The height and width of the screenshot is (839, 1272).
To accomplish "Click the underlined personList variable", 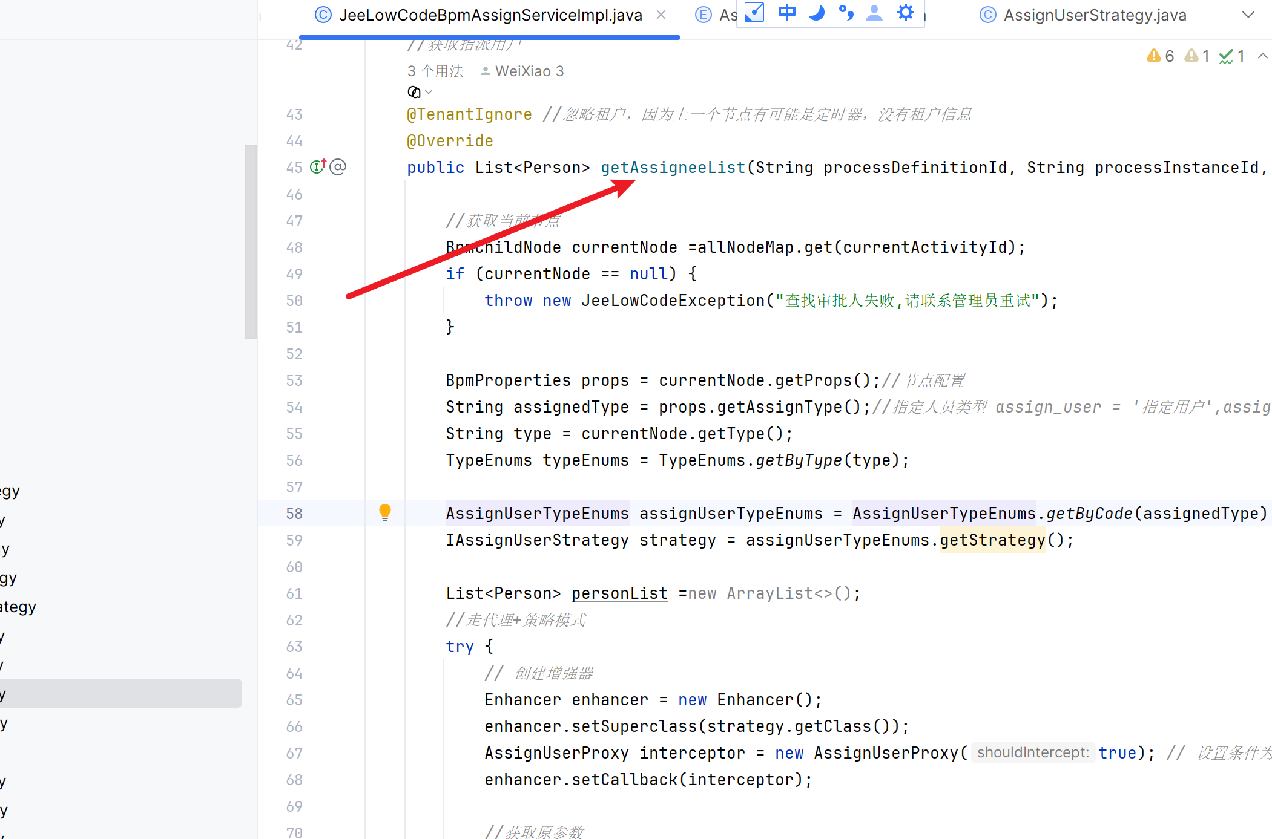I will [x=619, y=593].
